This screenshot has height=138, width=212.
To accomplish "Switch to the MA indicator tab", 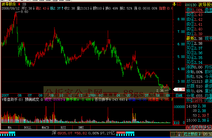I will [x=10, y=128].
